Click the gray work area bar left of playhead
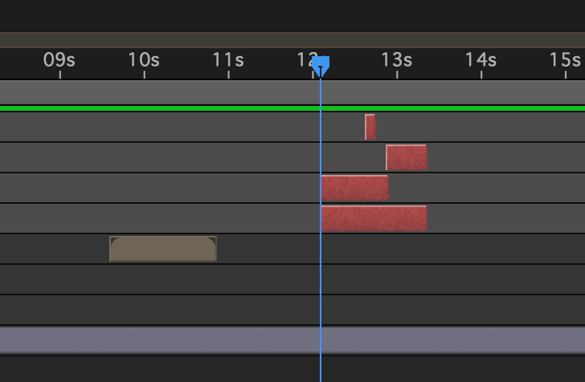Viewport: 585px width, 382px height. pyautogui.click(x=161, y=92)
